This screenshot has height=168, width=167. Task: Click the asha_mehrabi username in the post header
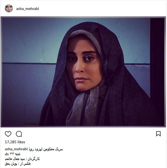coord(27,9)
